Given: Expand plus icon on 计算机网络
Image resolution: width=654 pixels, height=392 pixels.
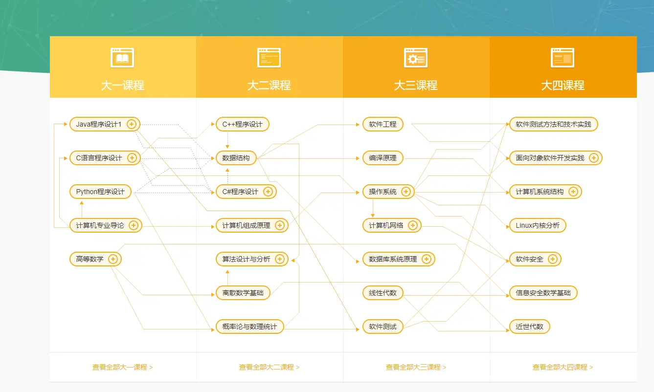Looking at the screenshot, I should [x=413, y=225].
